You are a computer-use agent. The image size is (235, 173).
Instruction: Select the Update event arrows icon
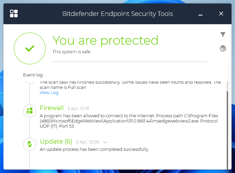[x=30, y=144]
